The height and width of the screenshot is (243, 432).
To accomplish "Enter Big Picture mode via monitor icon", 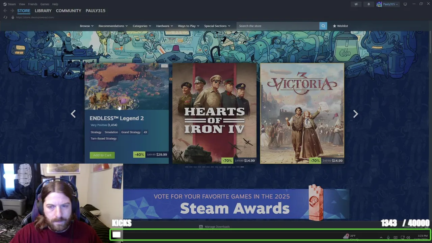I will (405, 4).
